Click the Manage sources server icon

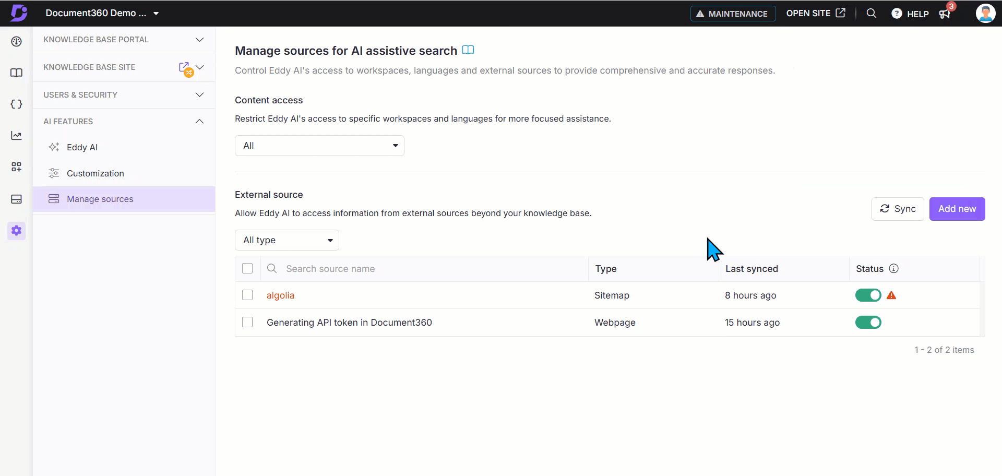tap(54, 199)
